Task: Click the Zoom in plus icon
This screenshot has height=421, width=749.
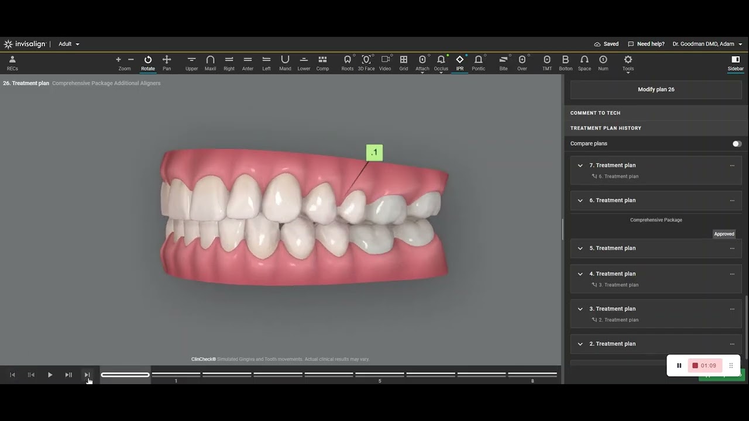Action: [118, 60]
